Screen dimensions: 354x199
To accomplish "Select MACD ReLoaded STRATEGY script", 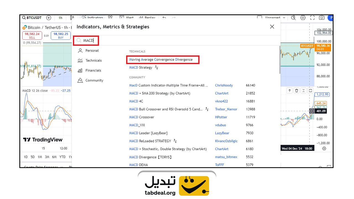I will pyautogui.click(x=150, y=141).
